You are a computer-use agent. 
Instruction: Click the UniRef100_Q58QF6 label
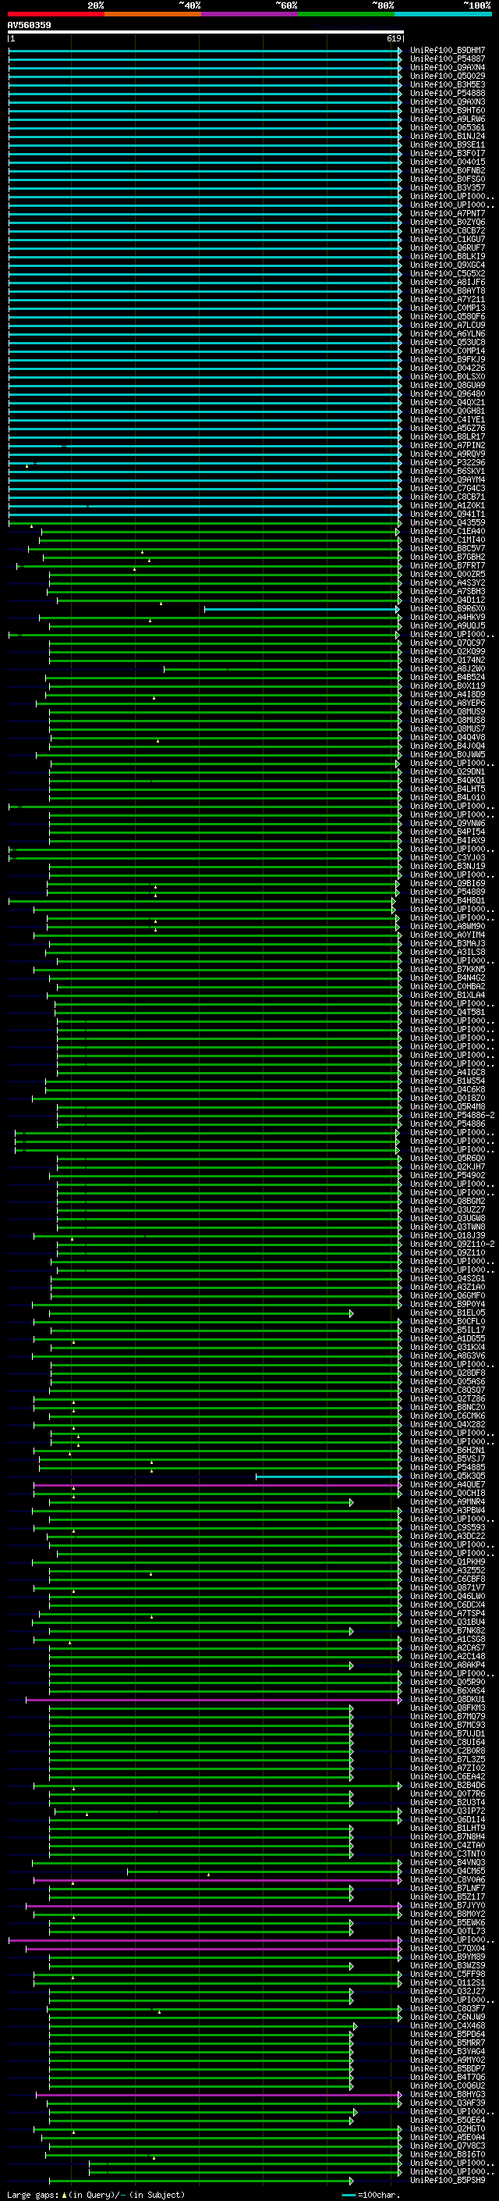point(448,317)
